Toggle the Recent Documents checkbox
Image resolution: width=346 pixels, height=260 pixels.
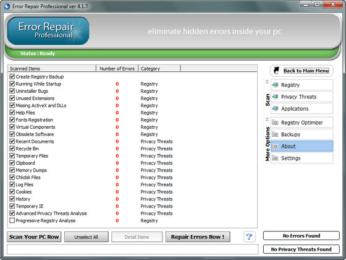12,141
